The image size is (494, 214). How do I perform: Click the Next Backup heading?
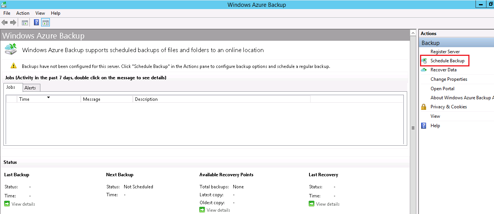[x=120, y=175]
